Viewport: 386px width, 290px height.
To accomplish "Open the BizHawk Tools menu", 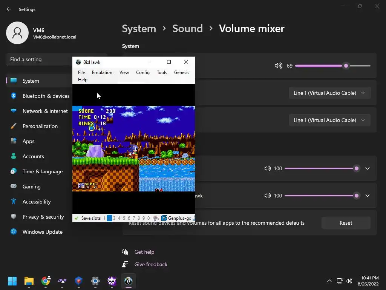I will [162, 72].
